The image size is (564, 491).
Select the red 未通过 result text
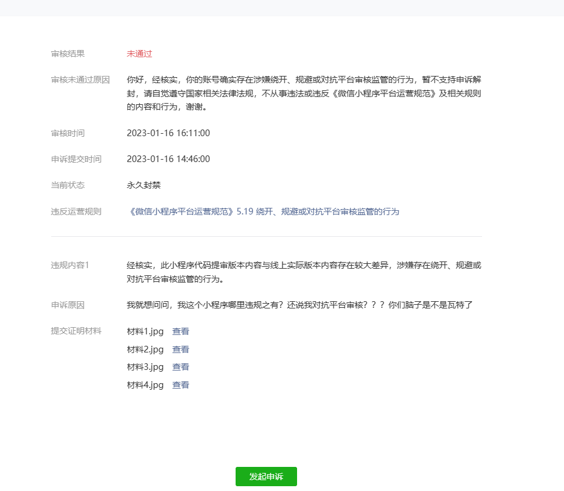point(139,54)
